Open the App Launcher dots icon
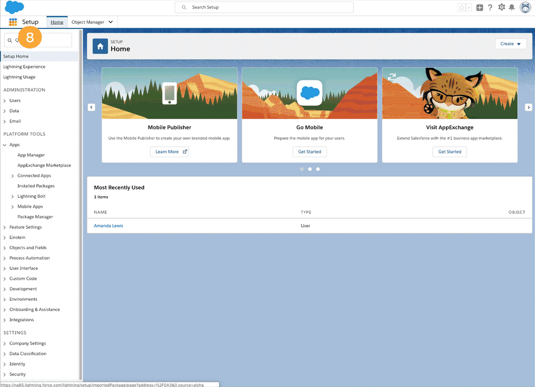535x387 pixels. pos(13,22)
